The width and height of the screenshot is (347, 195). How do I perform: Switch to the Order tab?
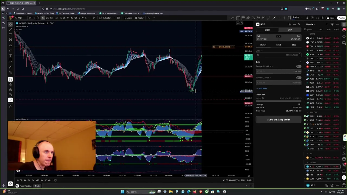tap(267, 30)
